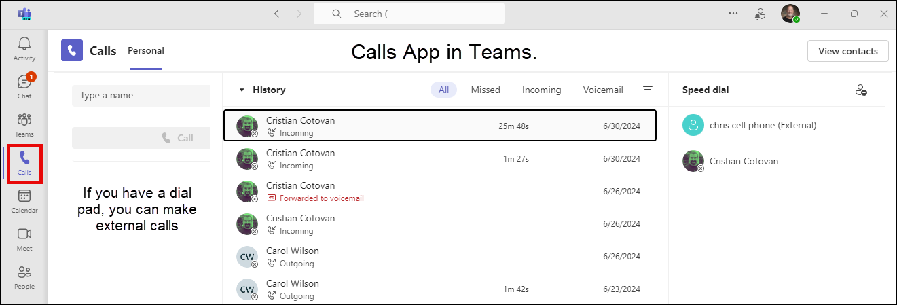Open Settings and more ellipsis menu
The image size is (897, 305).
[733, 13]
